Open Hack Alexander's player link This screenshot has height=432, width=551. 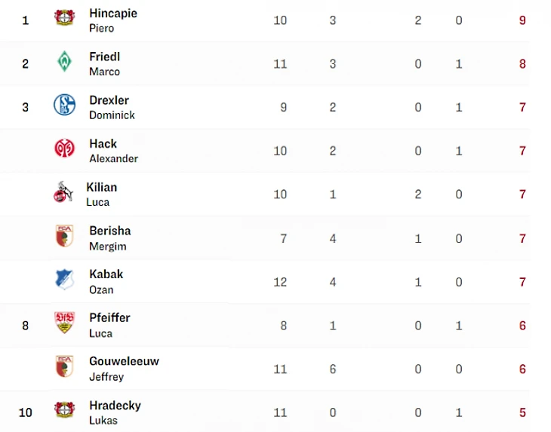coord(113,151)
